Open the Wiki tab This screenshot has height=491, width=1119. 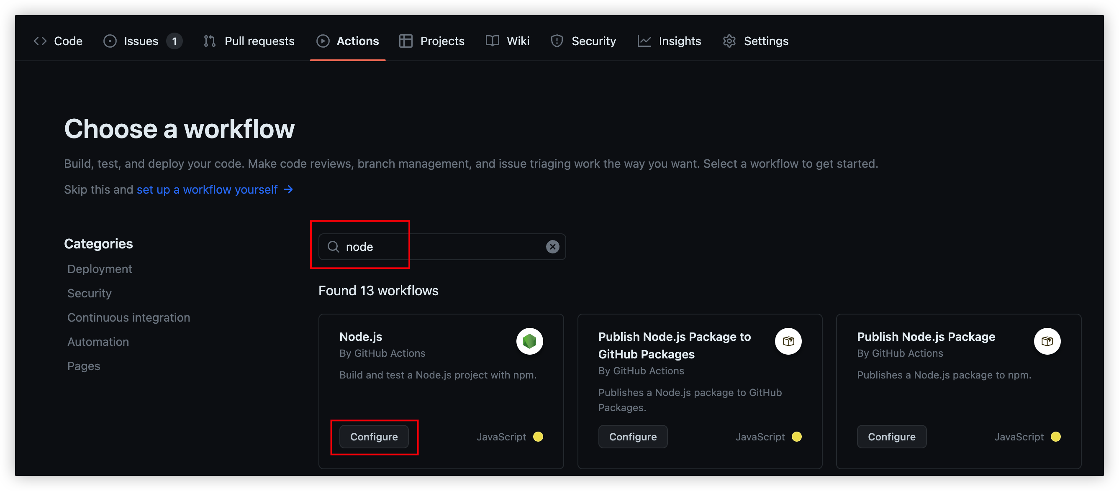(x=507, y=41)
